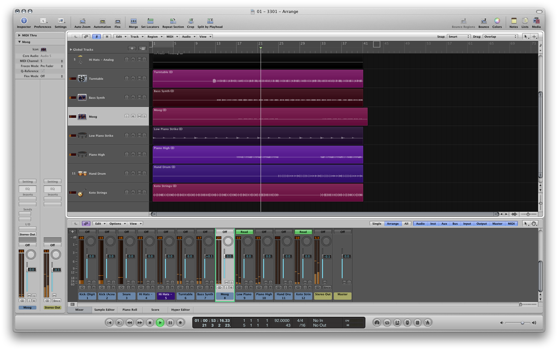Collapse the Moog inspector section

pyautogui.click(x=19, y=42)
